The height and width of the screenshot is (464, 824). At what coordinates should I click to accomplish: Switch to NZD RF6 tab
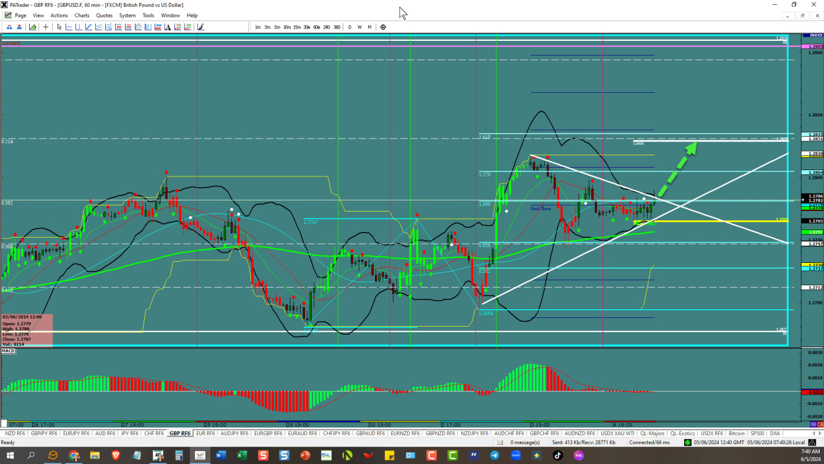tap(15, 433)
